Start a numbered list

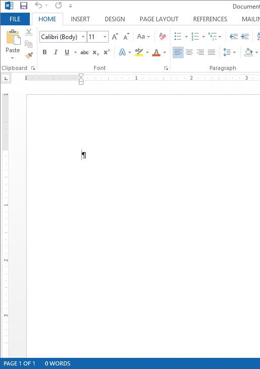[x=195, y=36]
